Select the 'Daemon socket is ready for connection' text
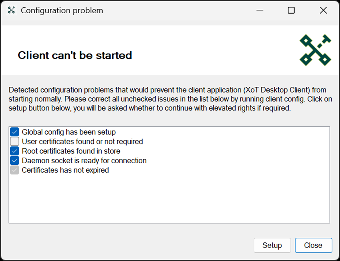Image resolution: width=340 pixels, height=261 pixels. click(84, 161)
